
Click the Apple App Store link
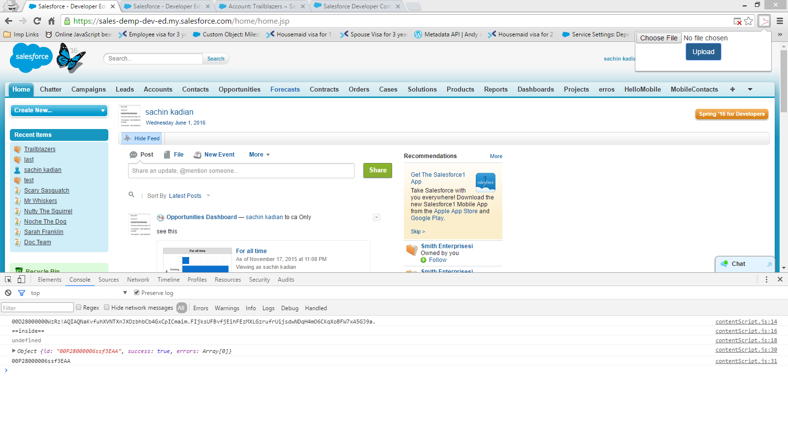coord(456,211)
